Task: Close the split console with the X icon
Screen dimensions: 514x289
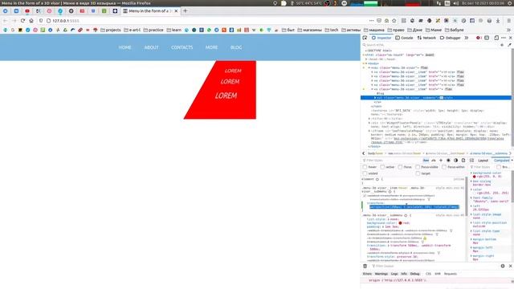Action: coord(511,266)
